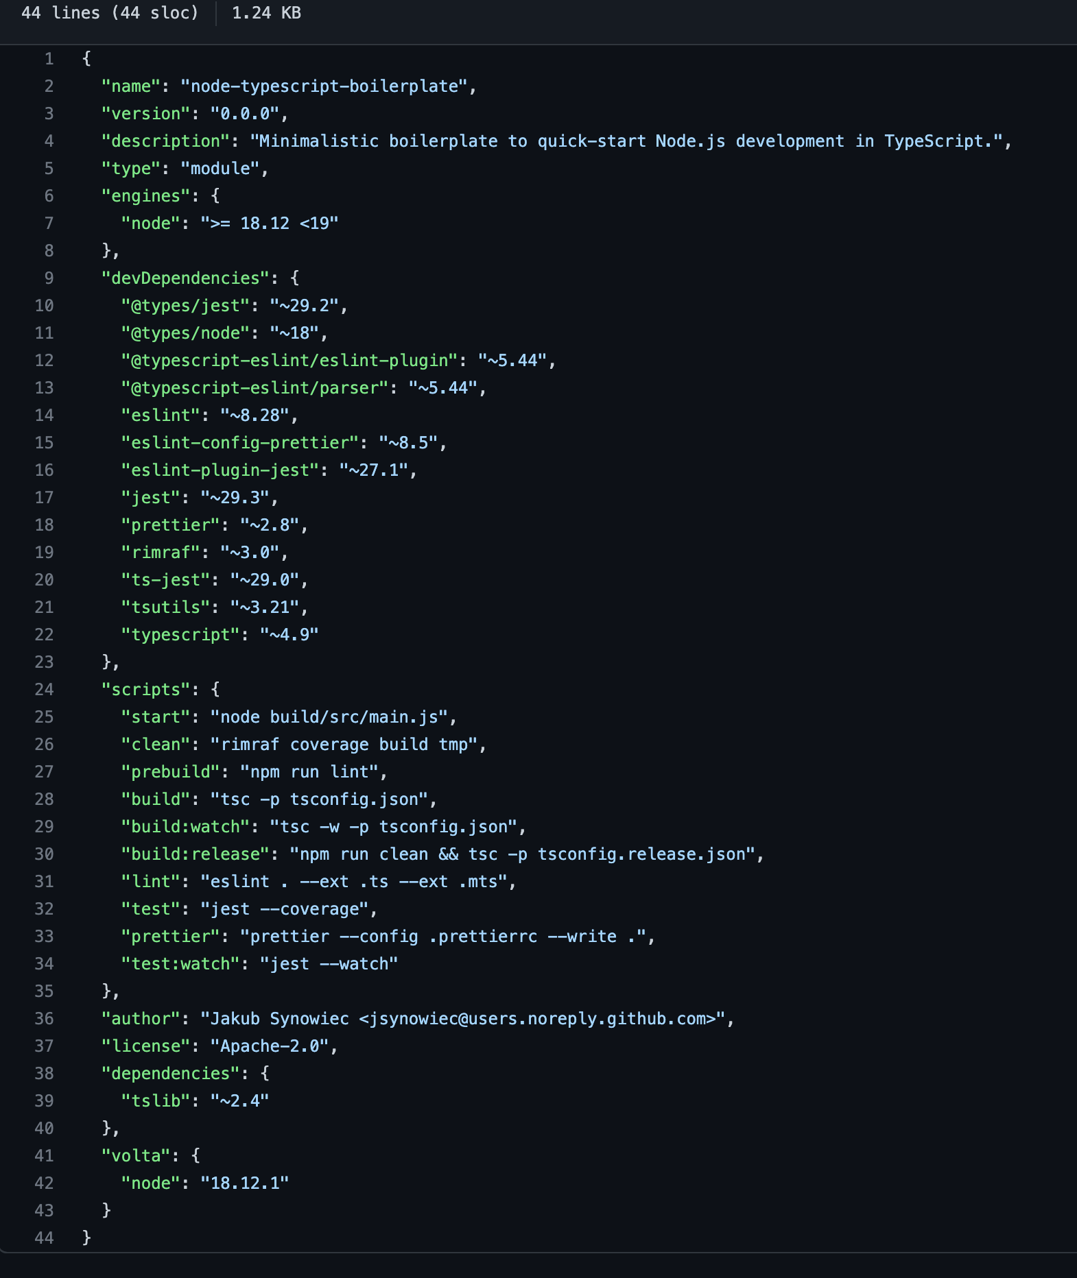
Task: Click the "scripts" key
Action: pos(145,690)
